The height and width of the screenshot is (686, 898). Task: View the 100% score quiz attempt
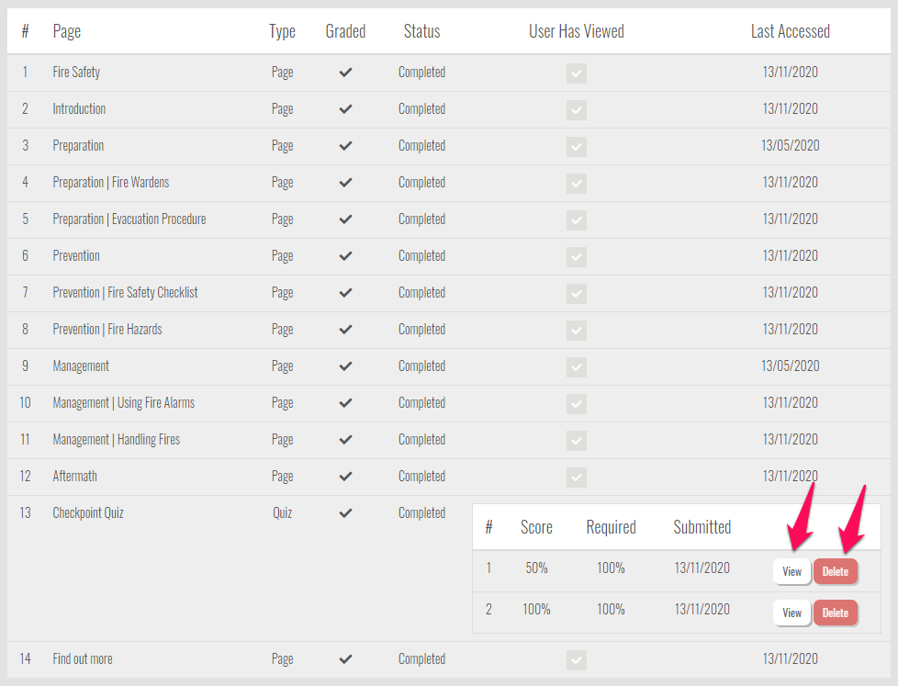(791, 613)
